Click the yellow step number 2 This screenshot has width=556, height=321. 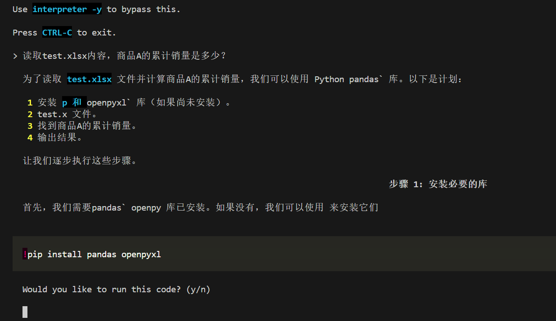(x=30, y=114)
